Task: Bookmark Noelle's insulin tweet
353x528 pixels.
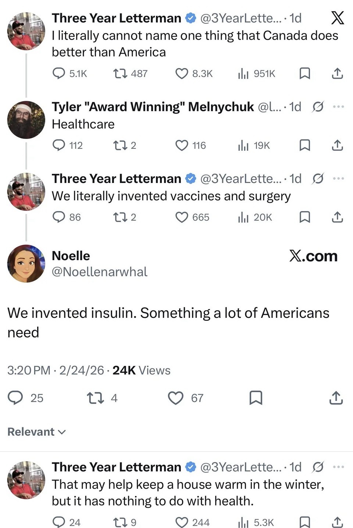Action: 256,398
